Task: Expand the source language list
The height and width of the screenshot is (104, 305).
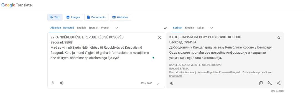Action: coord(117,28)
